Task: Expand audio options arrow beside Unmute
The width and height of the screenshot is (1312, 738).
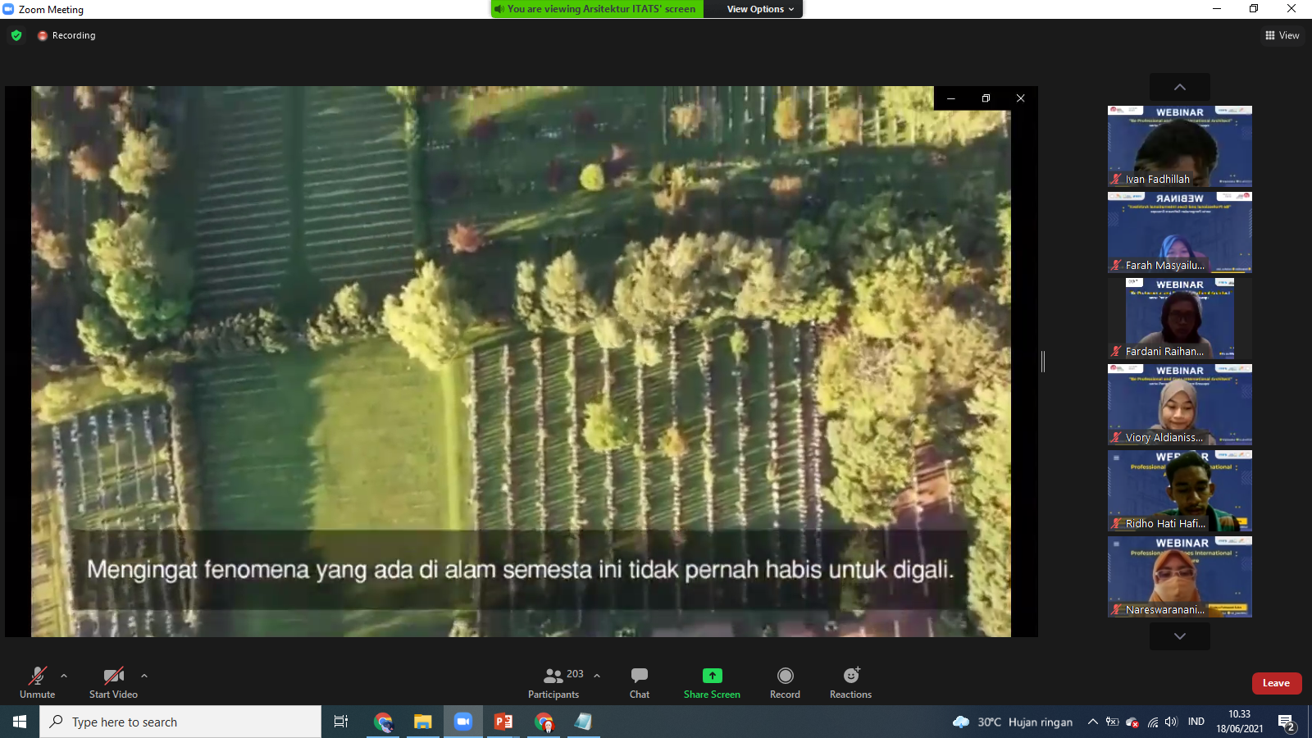Action: pyautogui.click(x=64, y=676)
